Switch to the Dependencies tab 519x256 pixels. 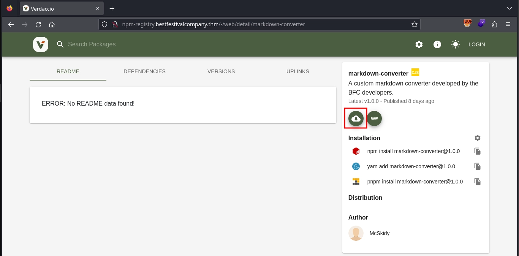click(x=144, y=71)
